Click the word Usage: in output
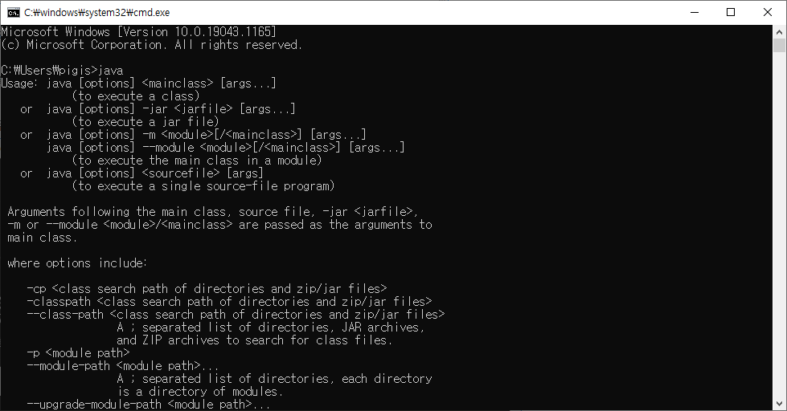Image resolution: width=787 pixels, height=411 pixels. tap(19, 83)
